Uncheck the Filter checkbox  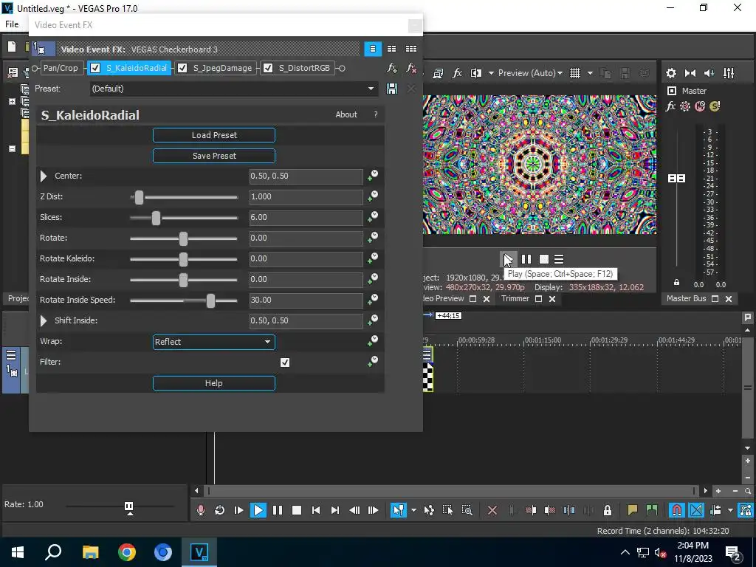(x=285, y=362)
